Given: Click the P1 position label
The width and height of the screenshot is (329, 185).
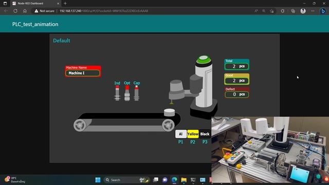Looking at the screenshot, I should click(x=180, y=142).
